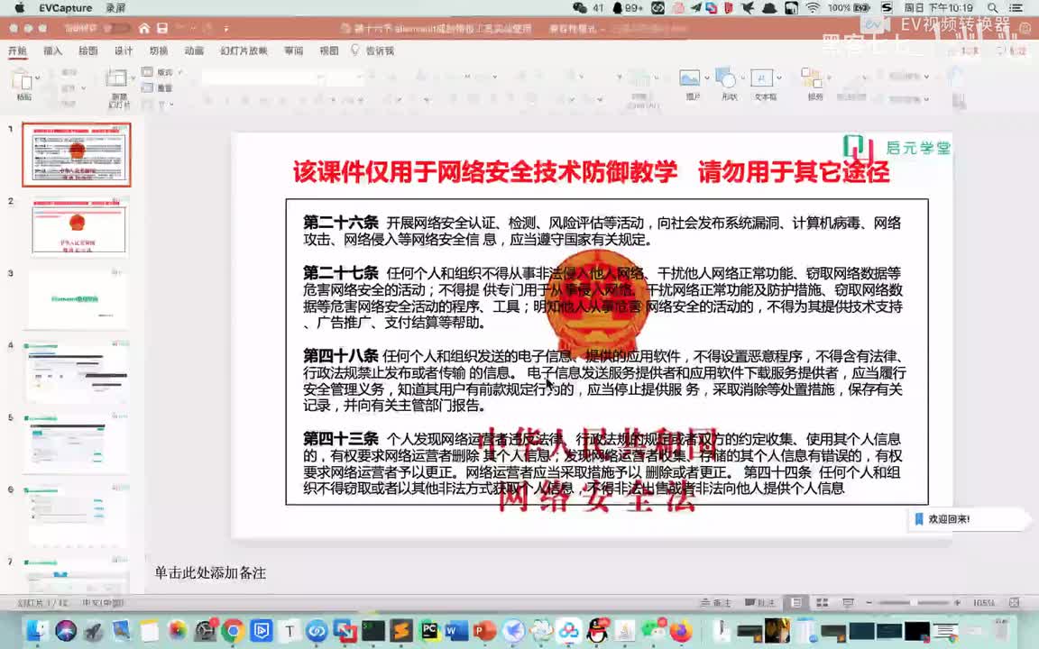Open Baidu Netdisk cloud icon in Dock
This screenshot has width=1039, height=649.
pos(568,630)
